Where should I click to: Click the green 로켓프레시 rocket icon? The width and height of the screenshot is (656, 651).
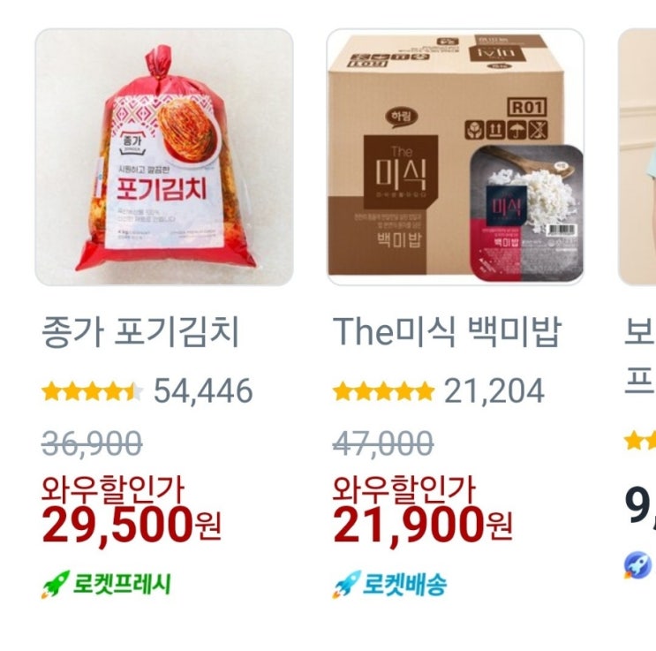coord(56,584)
